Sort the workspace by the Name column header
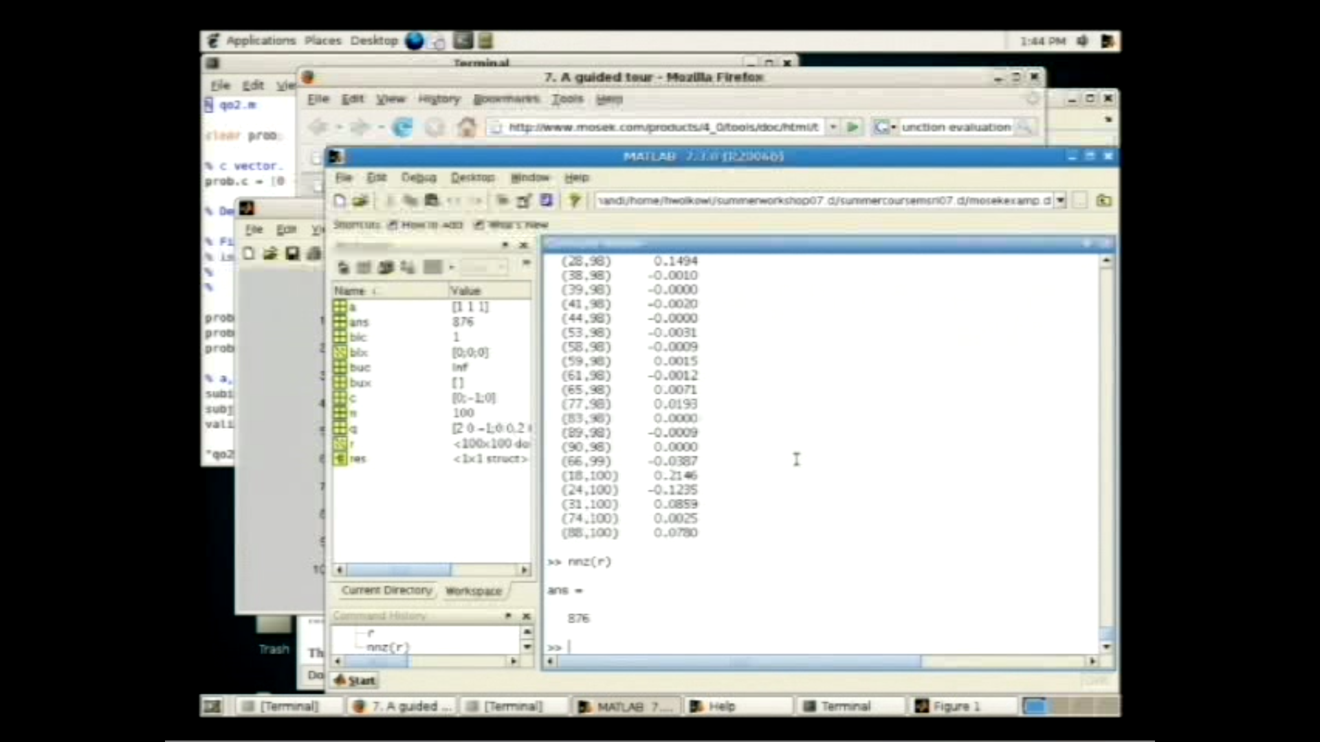This screenshot has height=742, width=1320. click(390, 291)
